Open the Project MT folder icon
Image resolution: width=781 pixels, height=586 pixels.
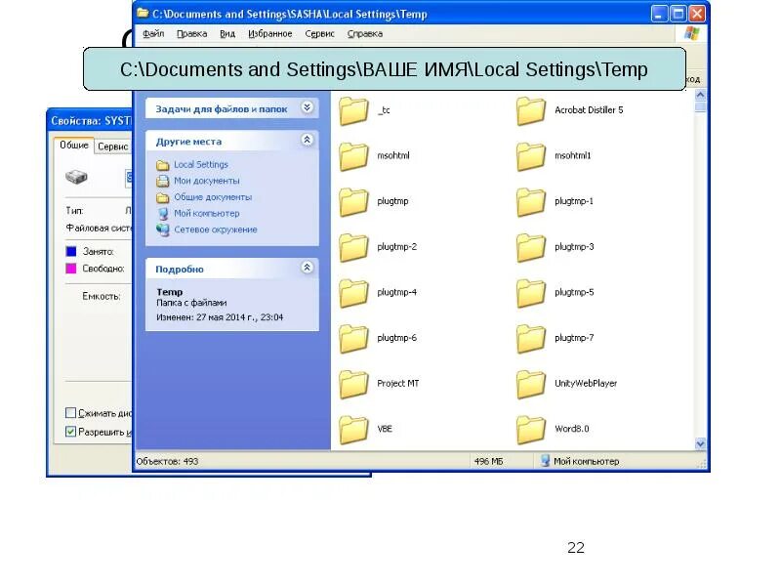pyautogui.click(x=353, y=384)
